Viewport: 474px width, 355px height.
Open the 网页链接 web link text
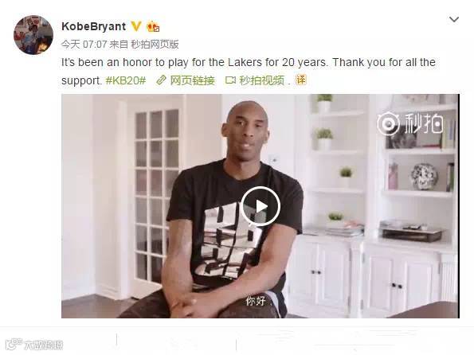pos(193,80)
